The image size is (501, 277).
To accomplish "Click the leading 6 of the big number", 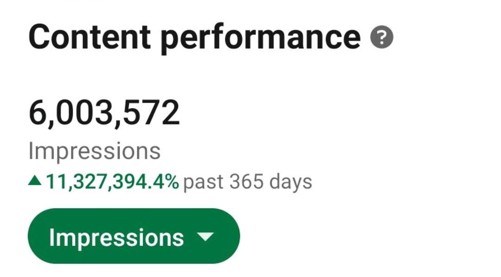I will [x=38, y=113].
